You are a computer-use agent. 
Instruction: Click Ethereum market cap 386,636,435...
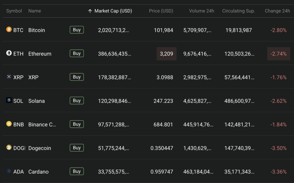[115, 54]
